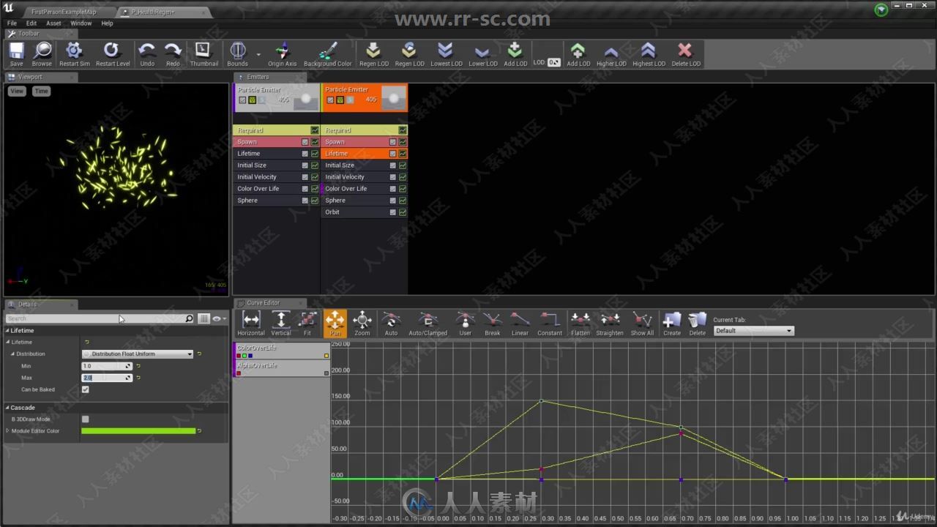Viewport: 937px width, 527px height.
Task: Select the ColorOverLife curve entry
Action: 282,351
